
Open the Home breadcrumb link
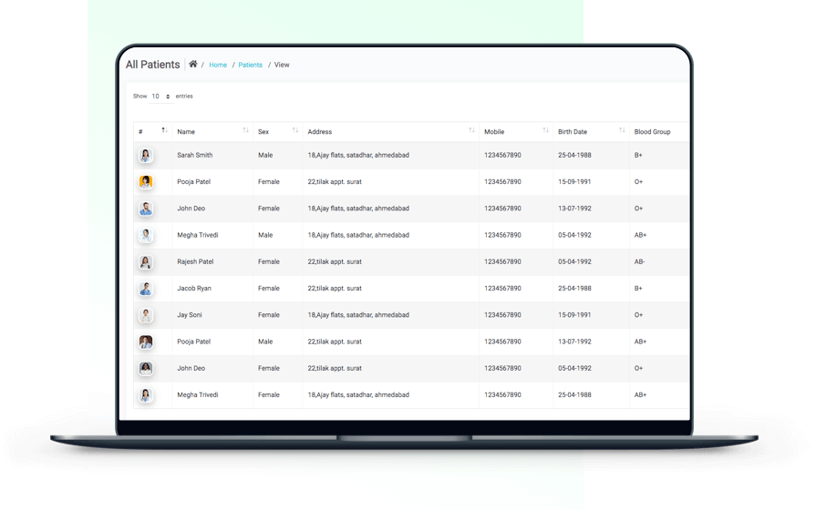(218, 66)
